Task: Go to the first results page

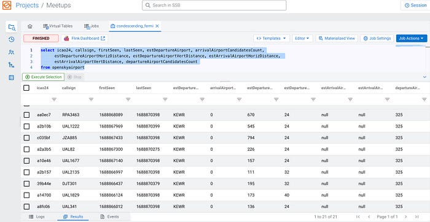Action: [358, 217]
